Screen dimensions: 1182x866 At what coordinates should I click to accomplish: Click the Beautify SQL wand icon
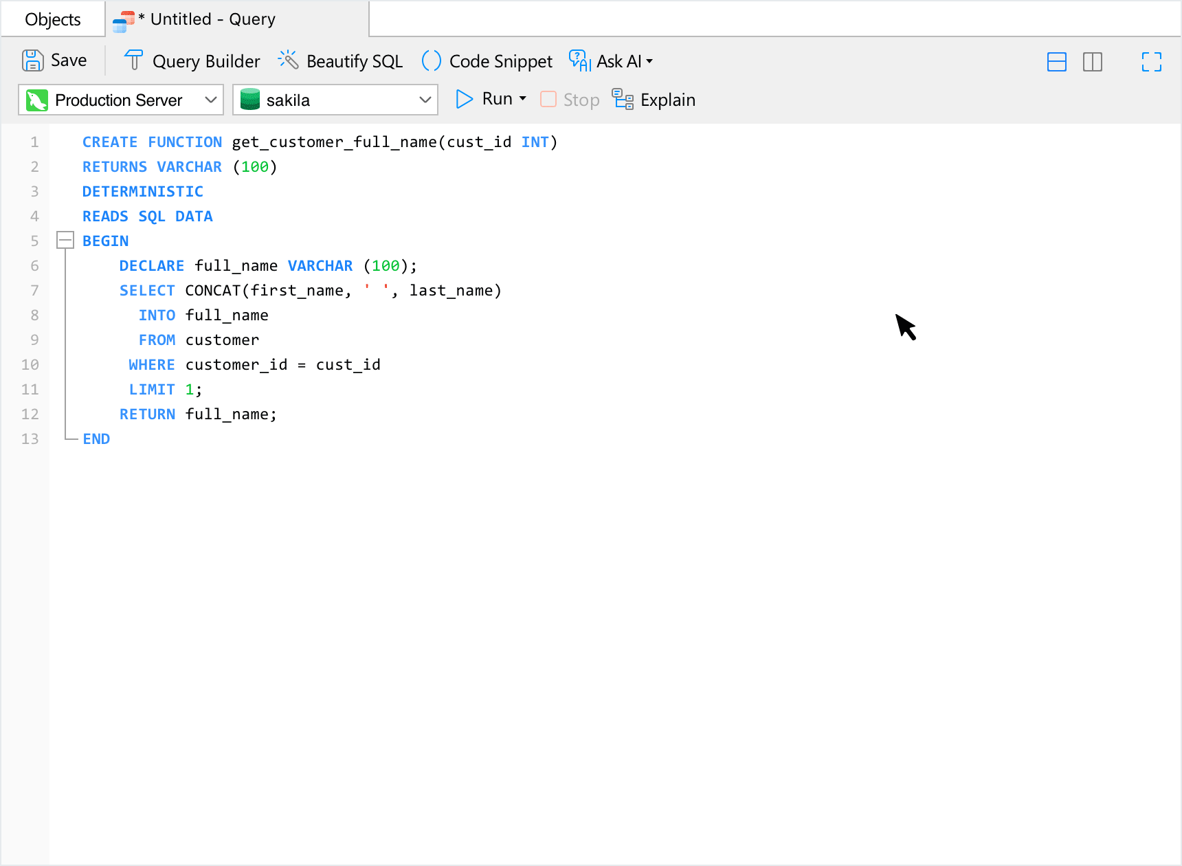[x=288, y=60]
